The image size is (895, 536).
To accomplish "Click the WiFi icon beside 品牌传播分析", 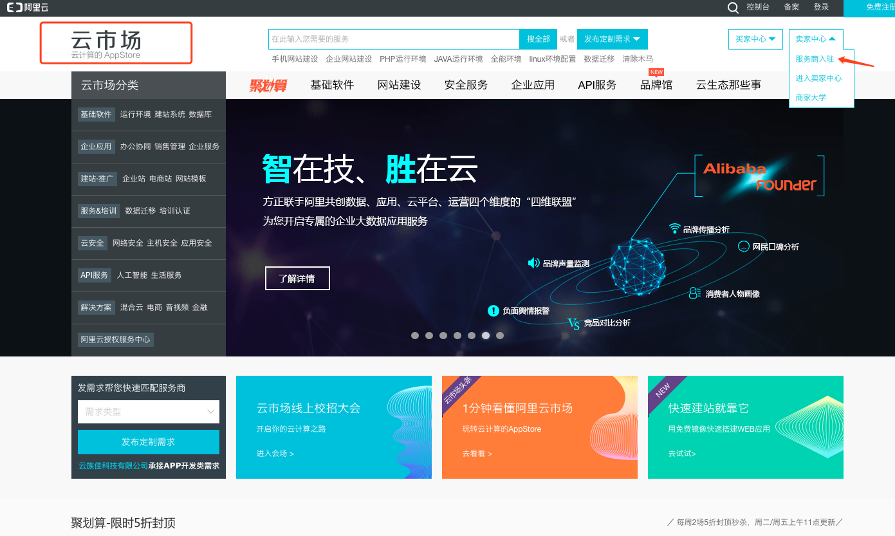I will (674, 228).
